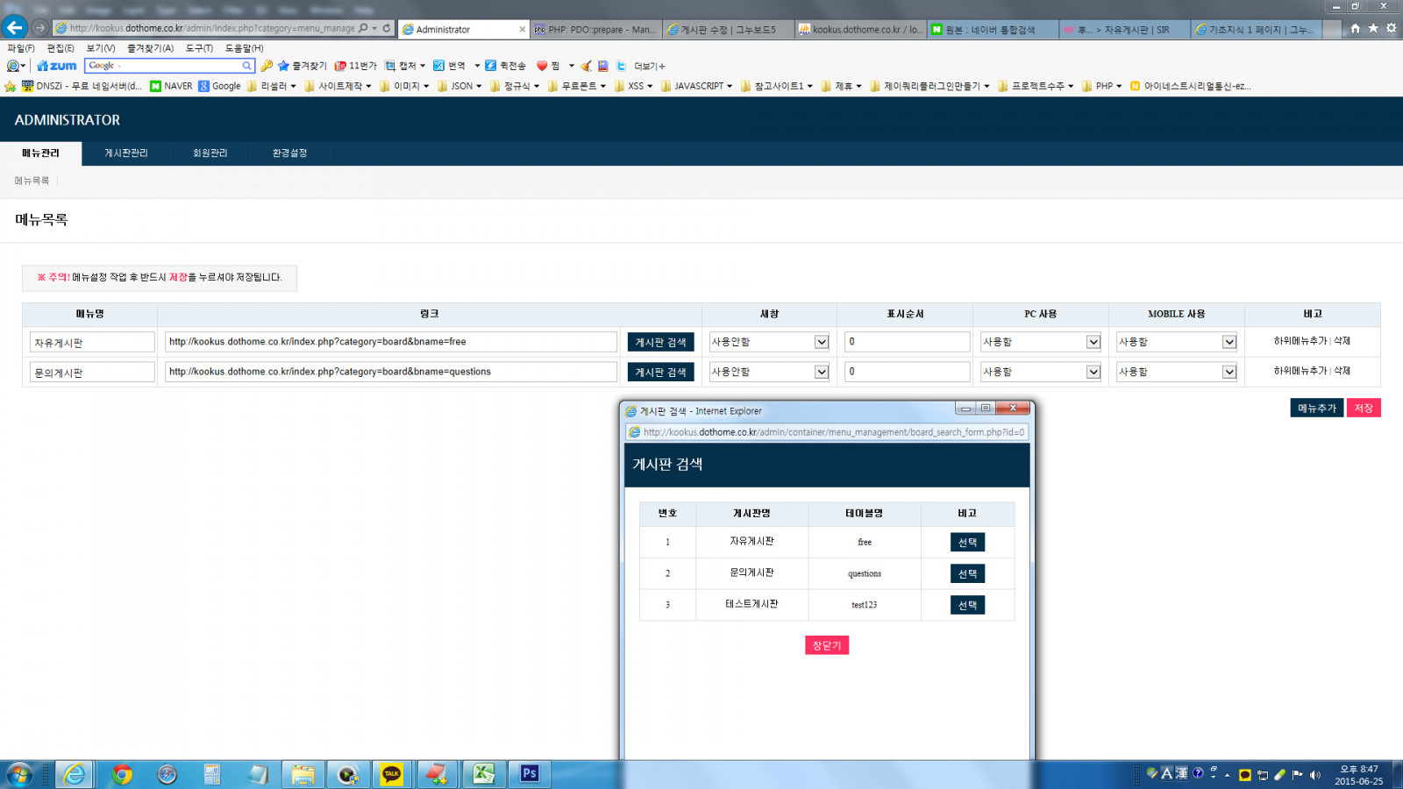Screen dimensions: 1403x789
Task: Click the 메뉴목록 submenu link
Action: [x=32, y=181]
